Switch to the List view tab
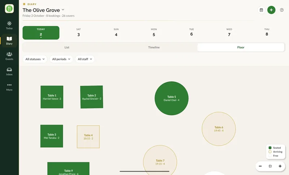The image size is (289, 175). tap(67, 47)
